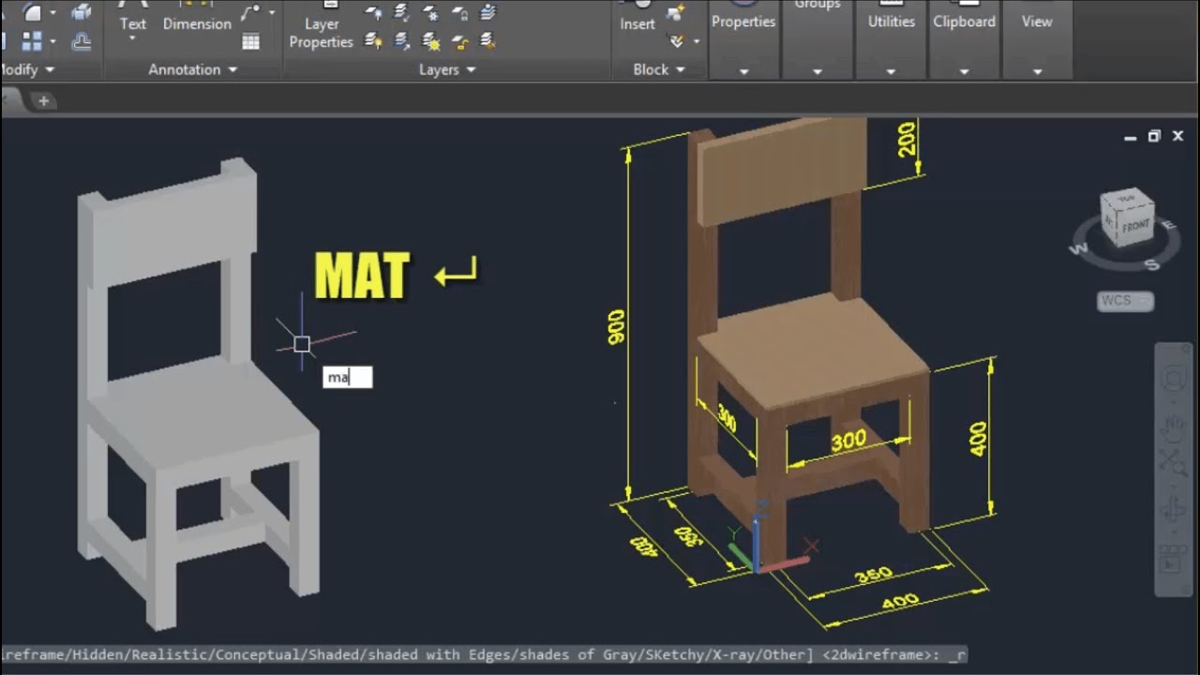This screenshot has width=1200, height=675.
Task: Open Full Navigation Wheel in navigation bar
Action: [1173, 380]
